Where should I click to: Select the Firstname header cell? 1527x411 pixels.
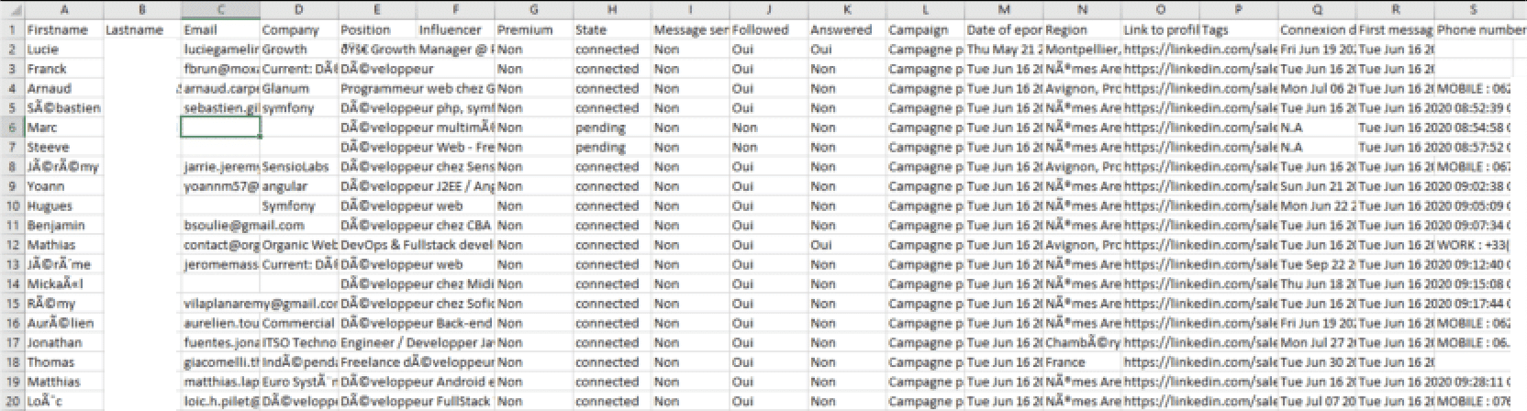[63, 30]
